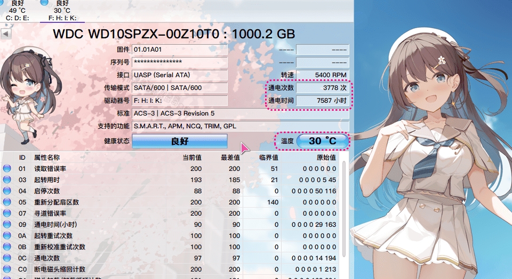512x279 pixels.
Task: Select the 读取错误率 attribute row name
Action: coord(50,168)
